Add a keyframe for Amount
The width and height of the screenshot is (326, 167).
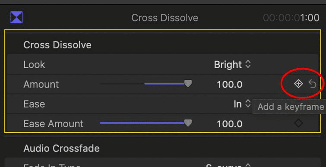pyautogui.click(x=298, y=84)
